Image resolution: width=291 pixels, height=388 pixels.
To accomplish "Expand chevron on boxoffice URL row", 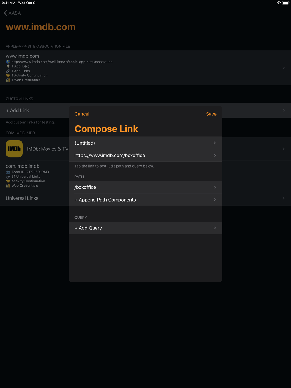I will 215,156.
